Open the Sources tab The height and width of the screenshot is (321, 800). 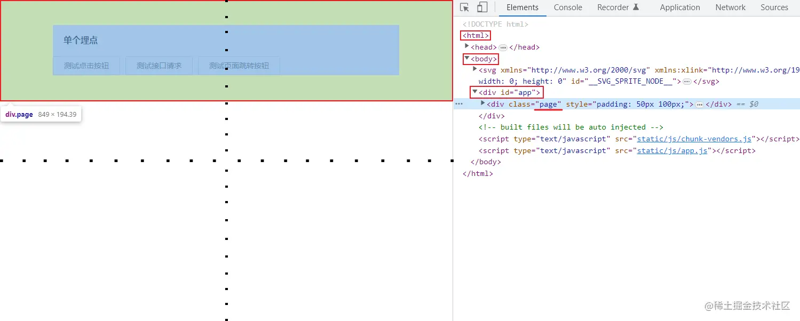coord(774,7)
